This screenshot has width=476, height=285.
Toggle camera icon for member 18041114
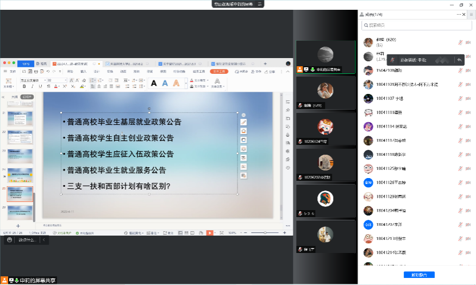[x=468, y=126]
